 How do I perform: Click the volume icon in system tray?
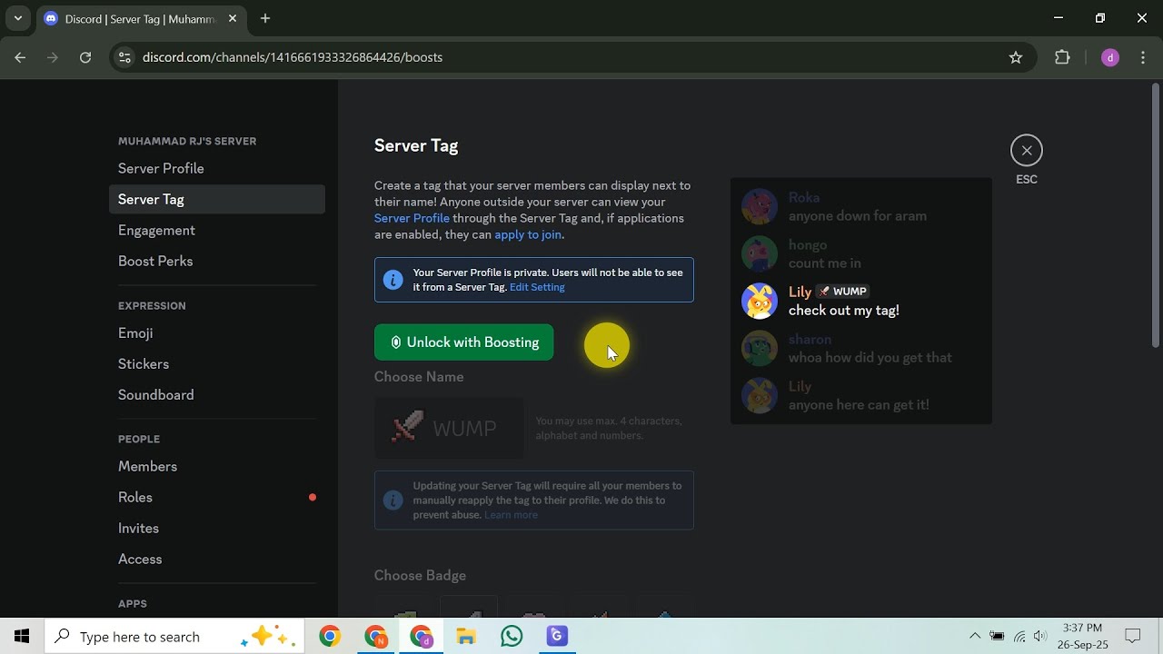(x=1040, y=637)
